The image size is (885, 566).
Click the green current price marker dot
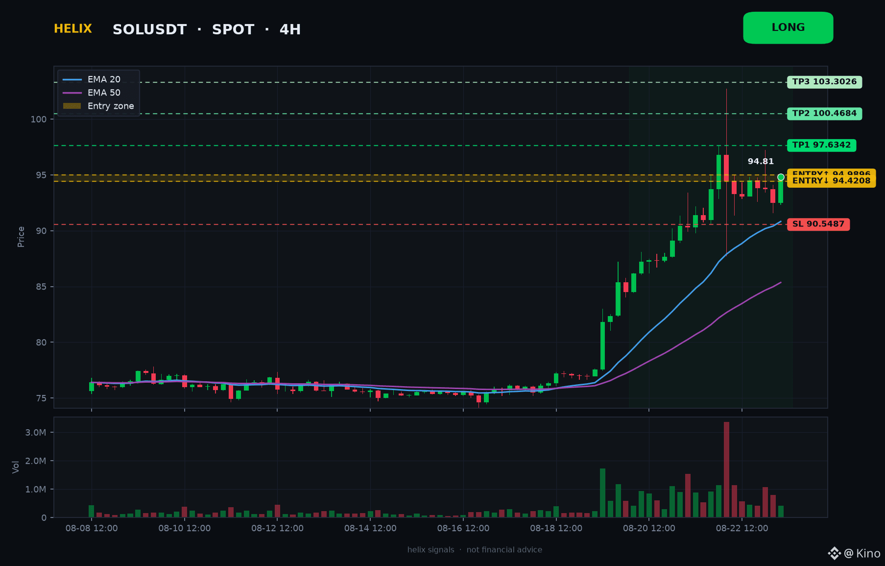click(781, 177)
